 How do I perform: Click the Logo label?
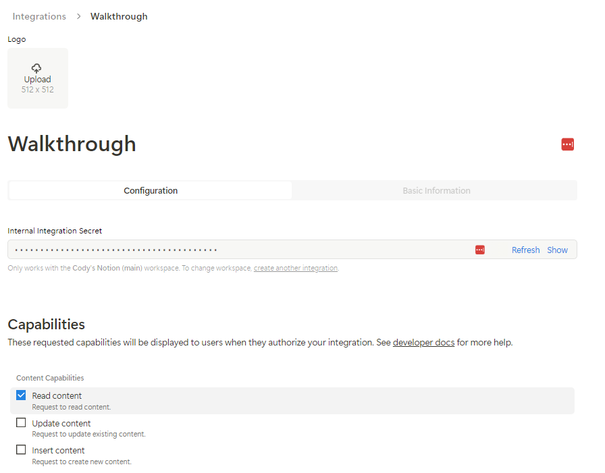click(17, 39)
